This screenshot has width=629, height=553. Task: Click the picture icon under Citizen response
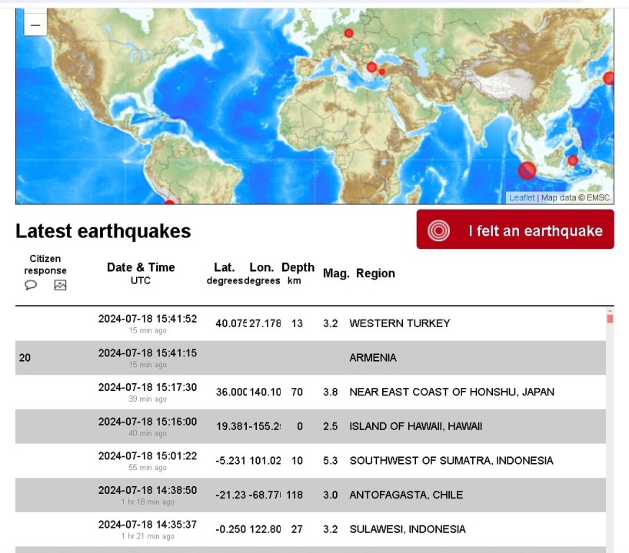coord(60,285)
